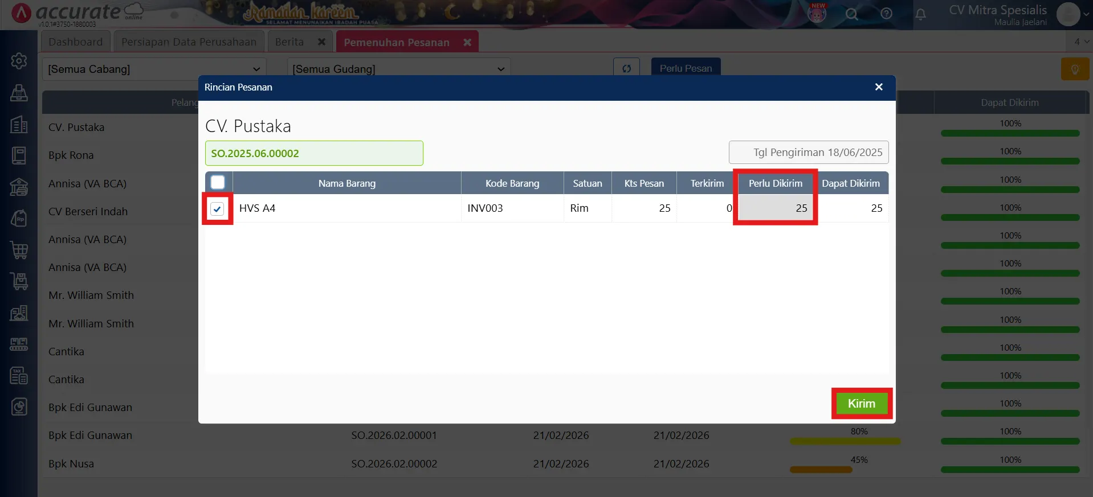This screenshot has height=497, width=1093.
Task: Open the help question mark icon
Action: click(x=886, y=14)
